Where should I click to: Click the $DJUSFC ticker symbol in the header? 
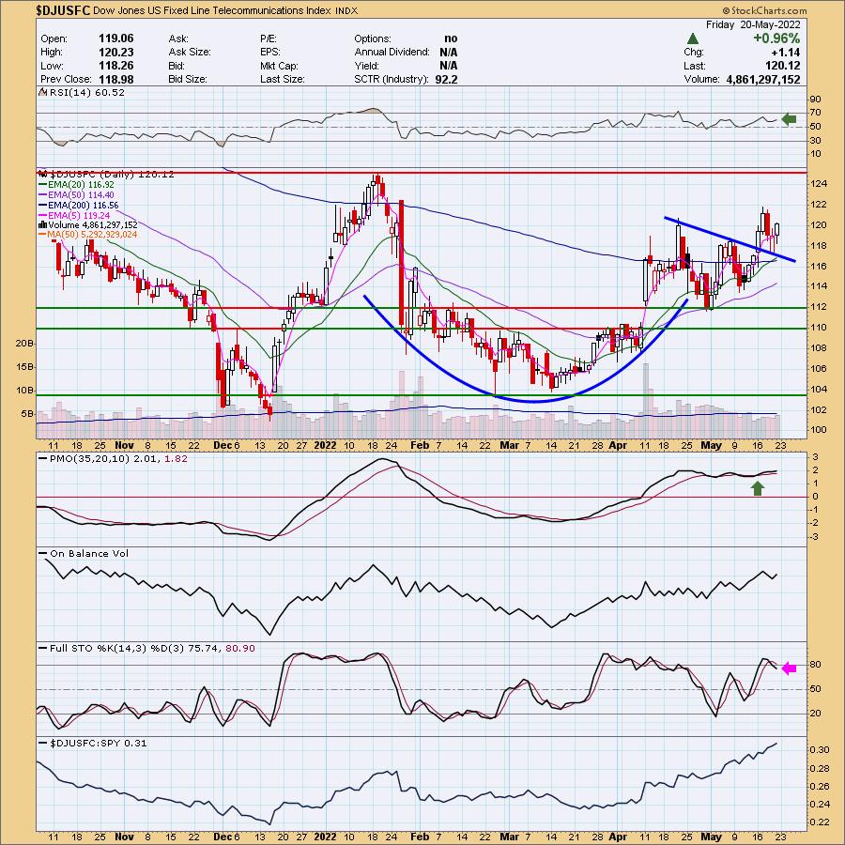tap(63, 10)
